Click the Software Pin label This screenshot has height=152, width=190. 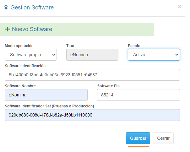(108, 86)
